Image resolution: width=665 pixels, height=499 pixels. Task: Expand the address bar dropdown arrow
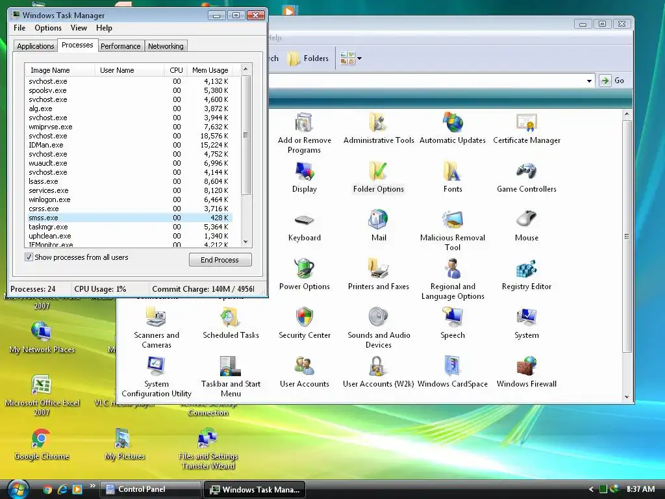(x=589, y=81)
